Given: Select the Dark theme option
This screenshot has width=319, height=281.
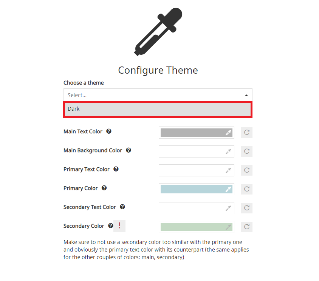Looking at the screenshot, I should point(158,109).
